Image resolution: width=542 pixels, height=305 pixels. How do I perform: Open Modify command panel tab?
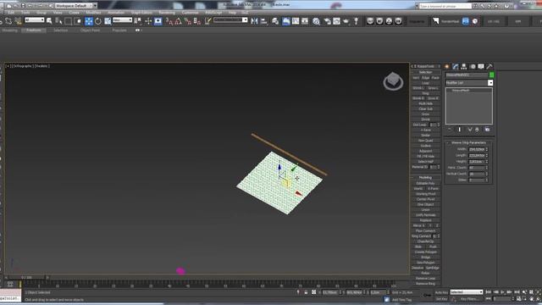pyautogui.click(x=456, y=66)
